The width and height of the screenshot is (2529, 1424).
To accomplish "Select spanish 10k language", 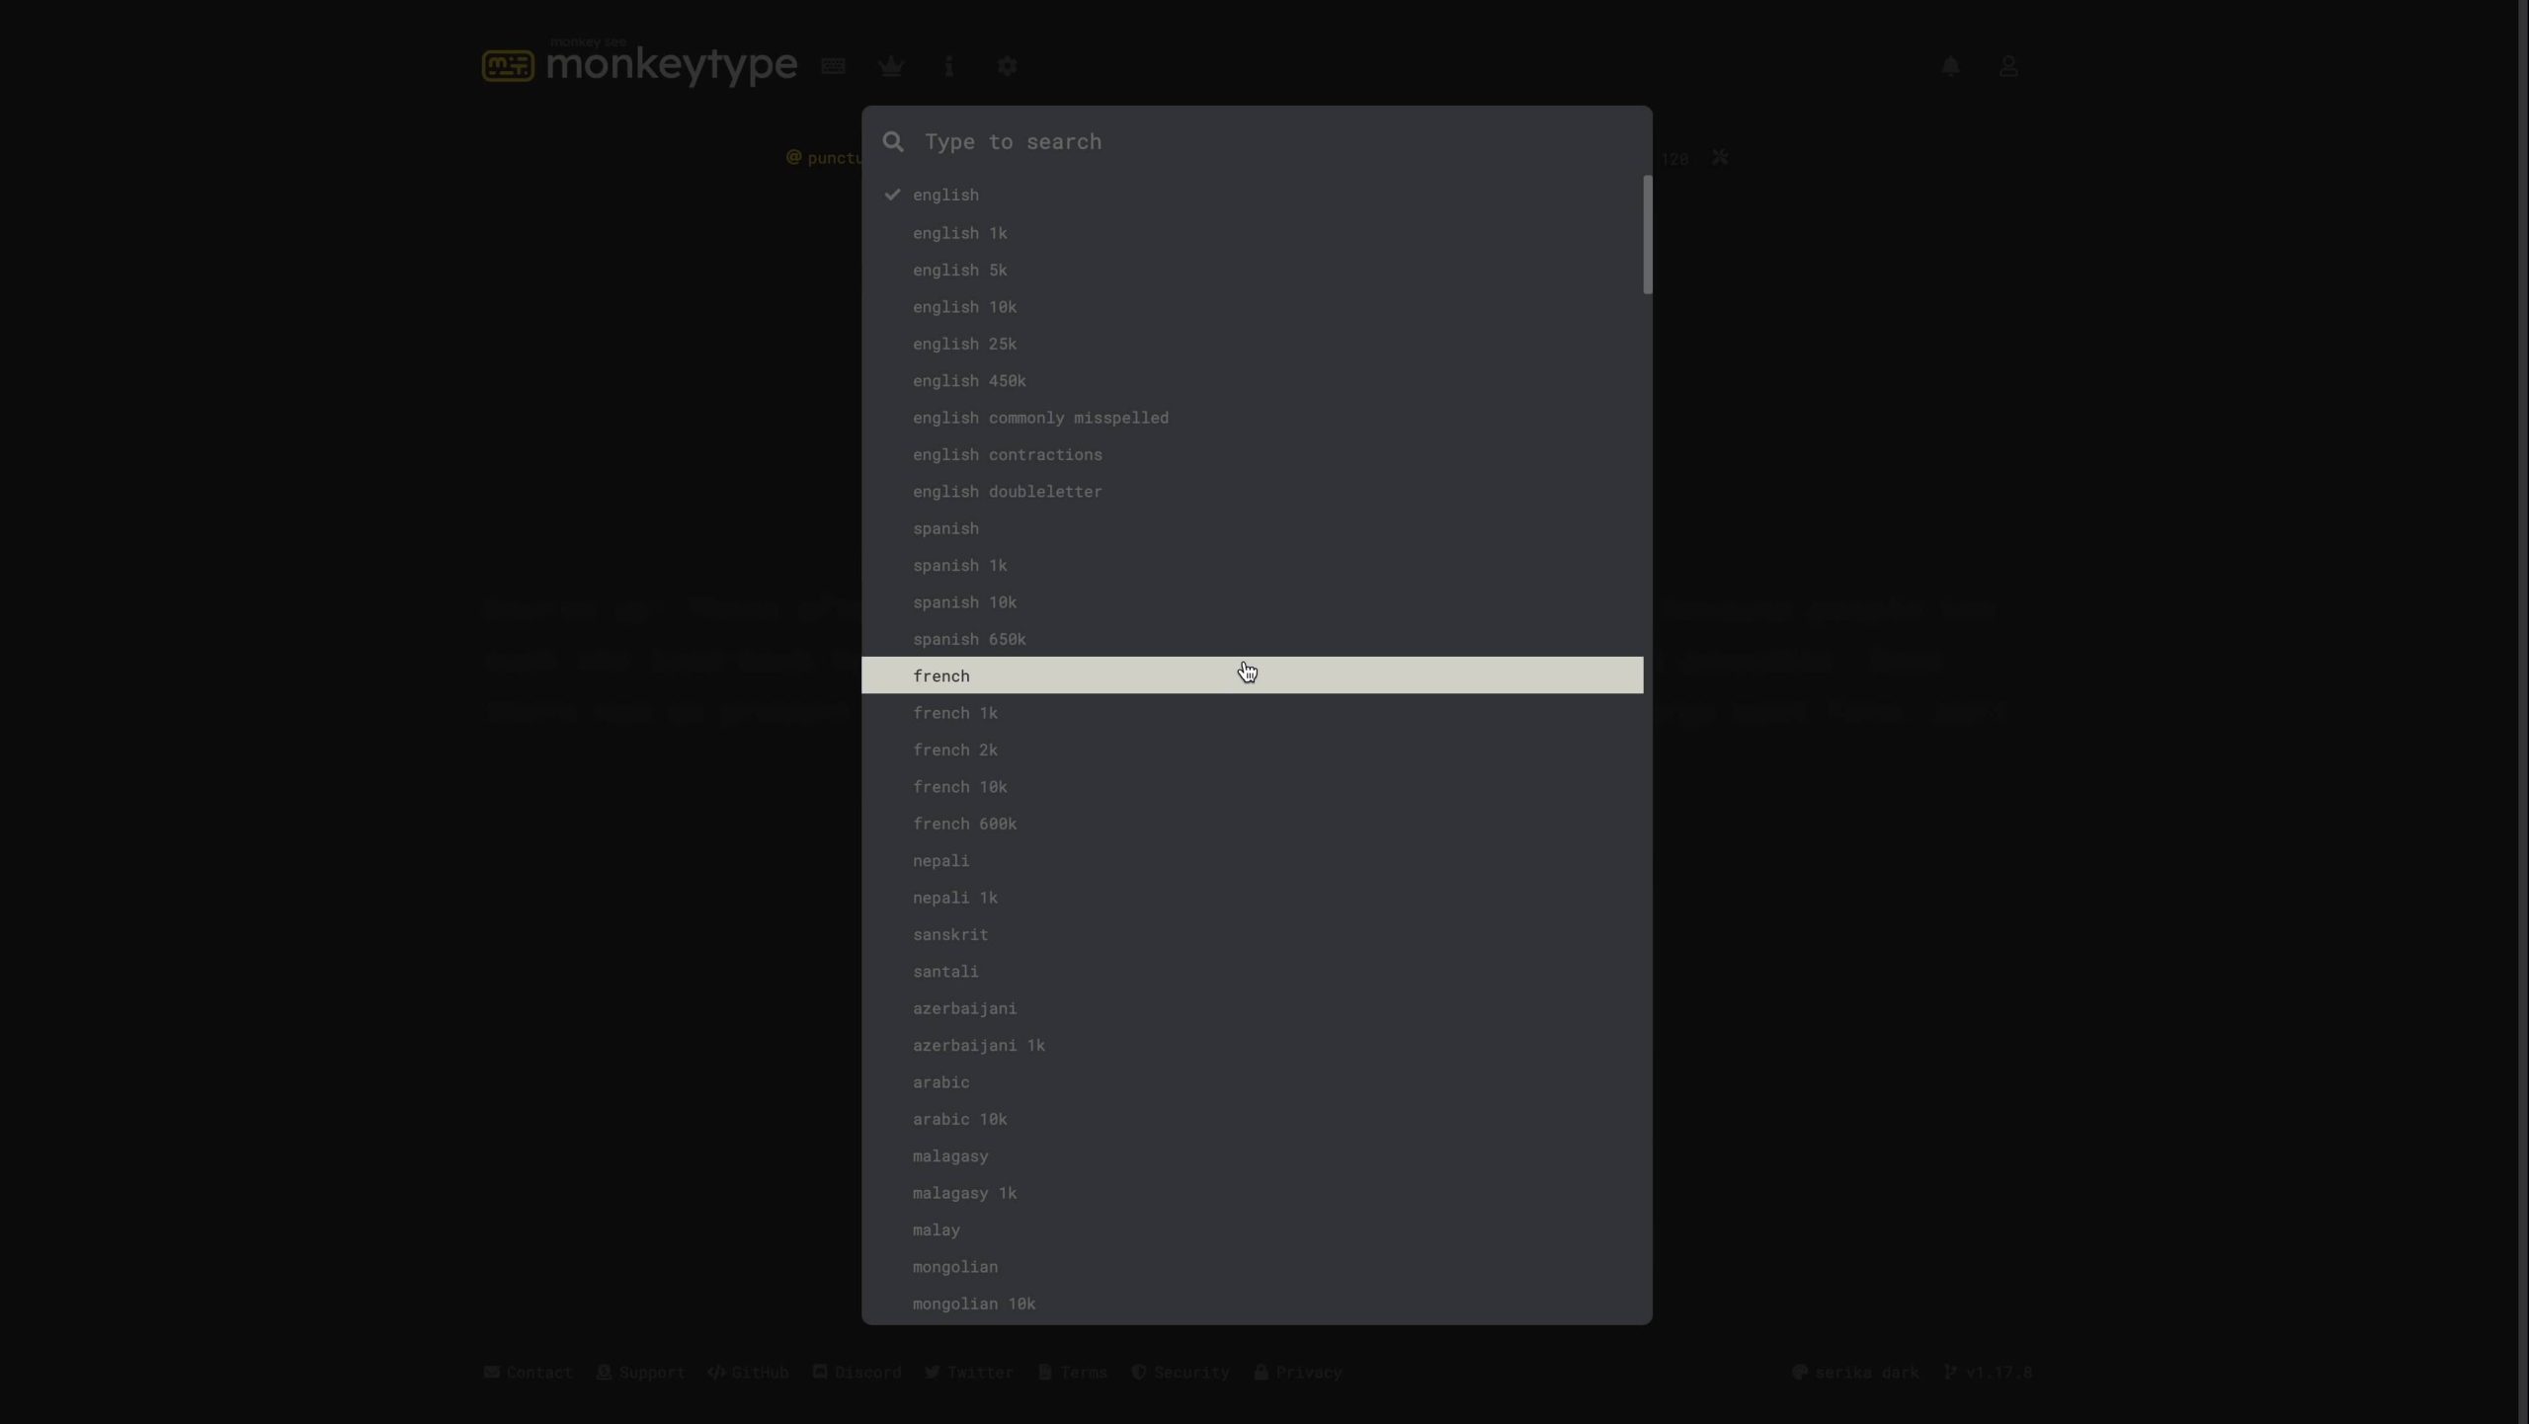I will (x=964, y=602).
